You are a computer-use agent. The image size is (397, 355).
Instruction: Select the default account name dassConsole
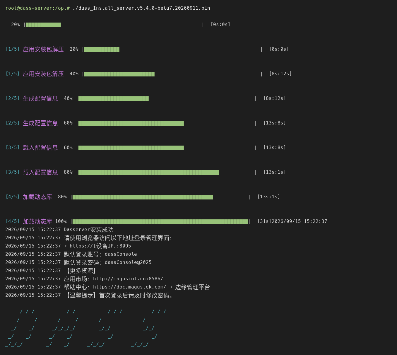tap(121, 254)
